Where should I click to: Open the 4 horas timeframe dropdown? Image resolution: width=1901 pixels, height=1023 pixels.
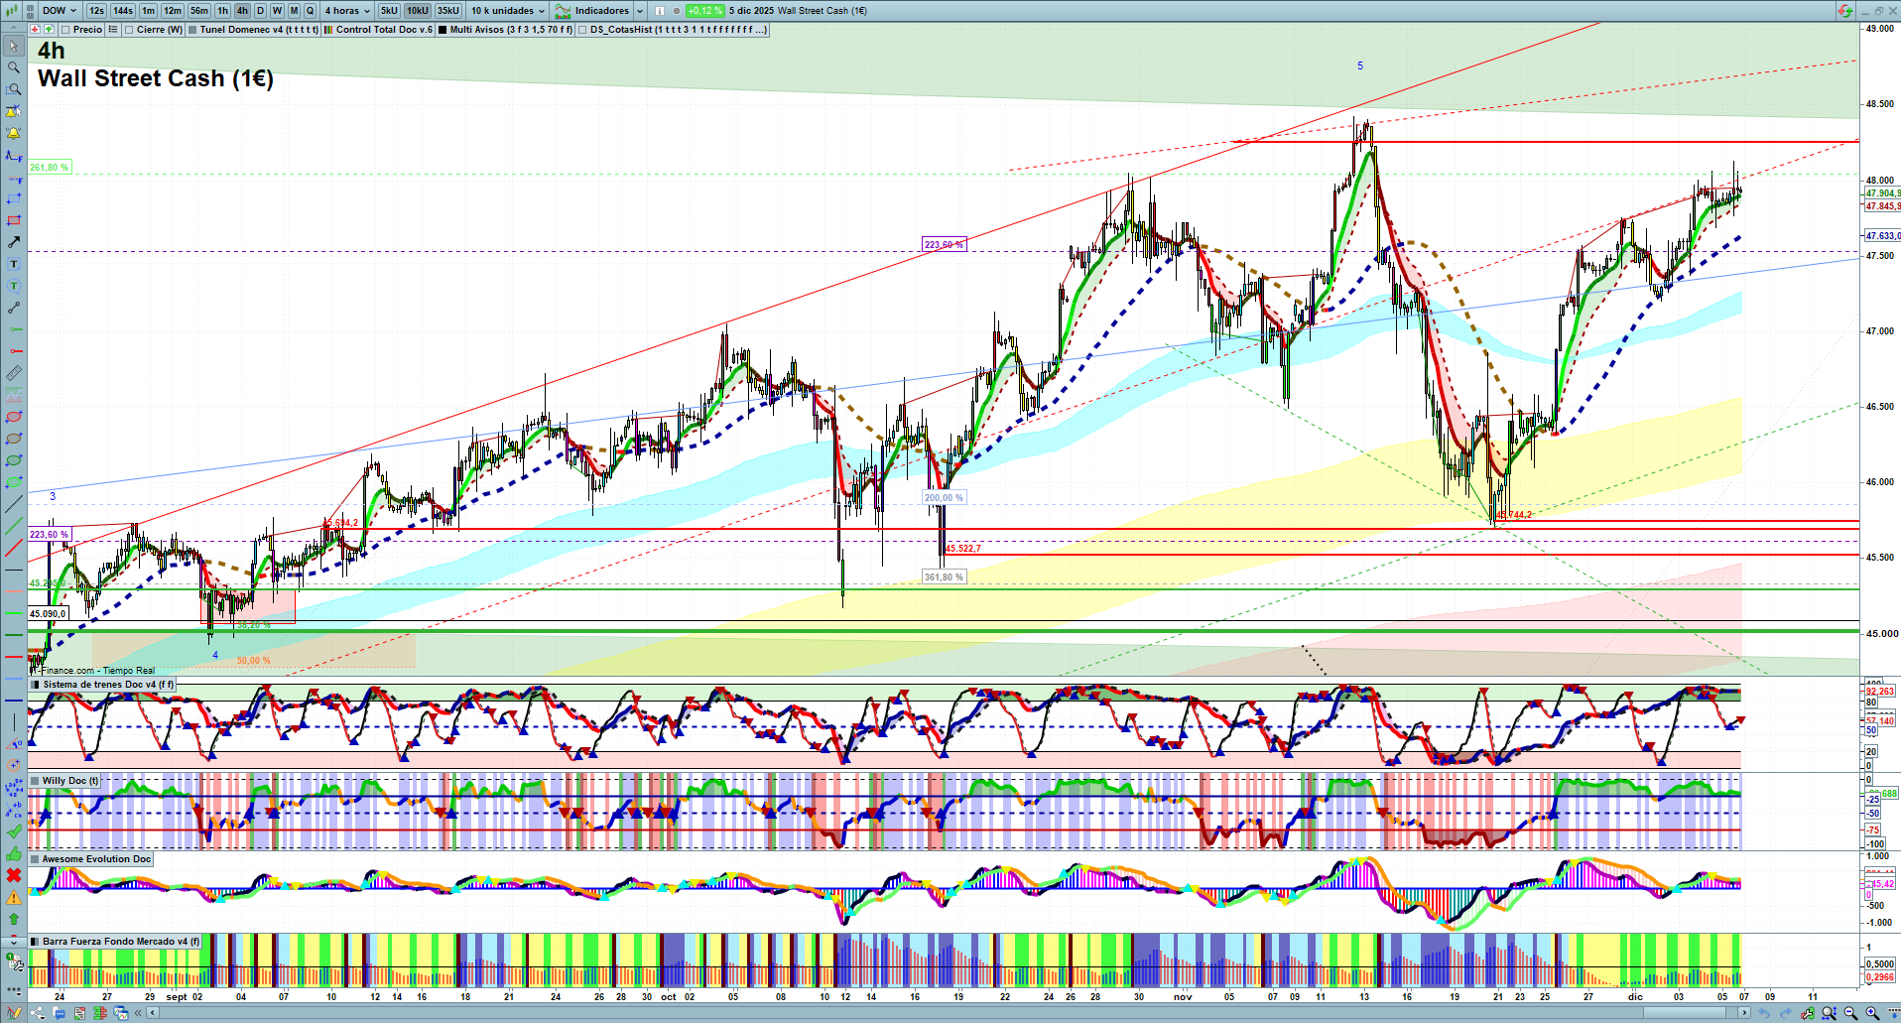(x=347, y=11)
